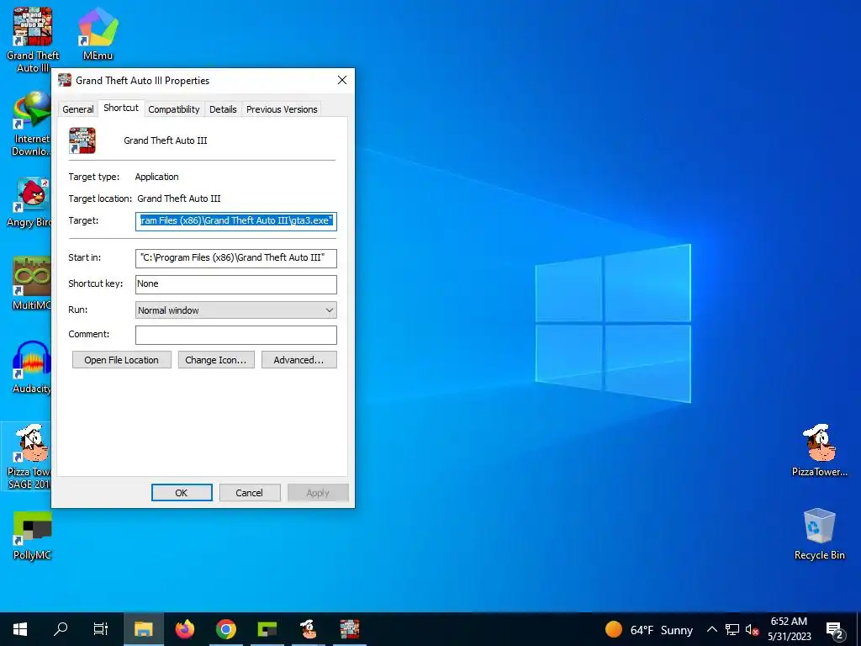Switch to the Compatibility tab
This screenshot has height=646, width=861.
173,109
